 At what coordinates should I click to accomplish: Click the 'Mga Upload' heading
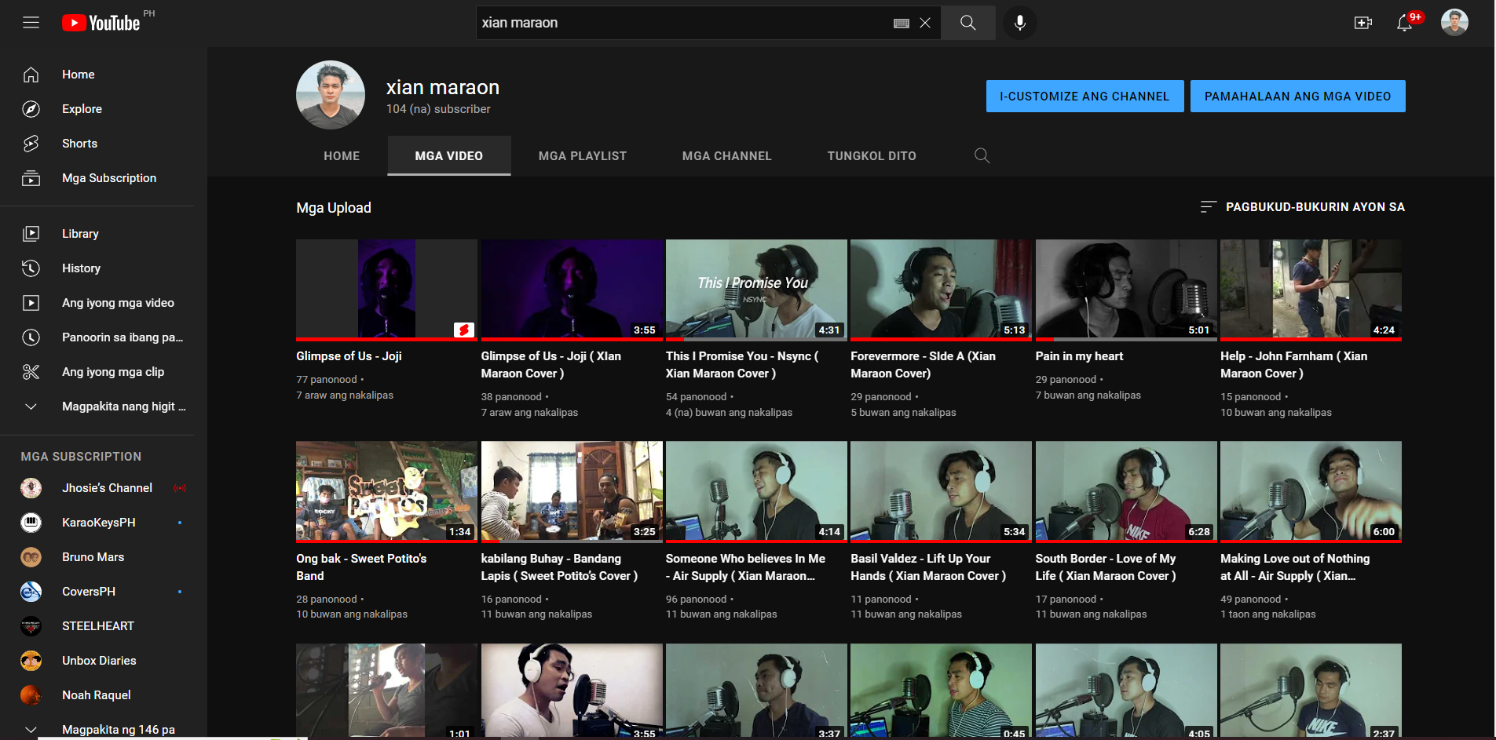point(334,208)
